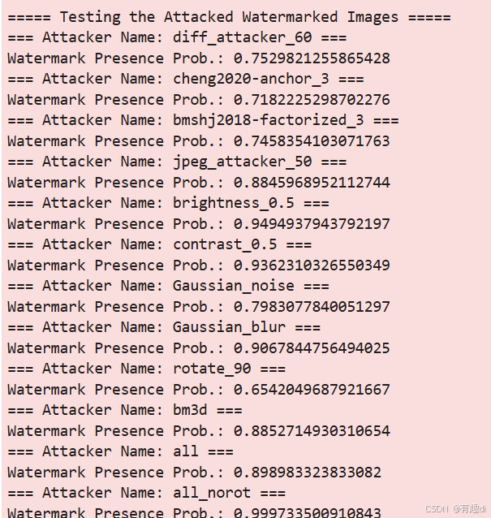Viewport: 491px width, 518px height.
Task: Click the contrast_0.5 attacker name
Action: [x=225, y=245]
